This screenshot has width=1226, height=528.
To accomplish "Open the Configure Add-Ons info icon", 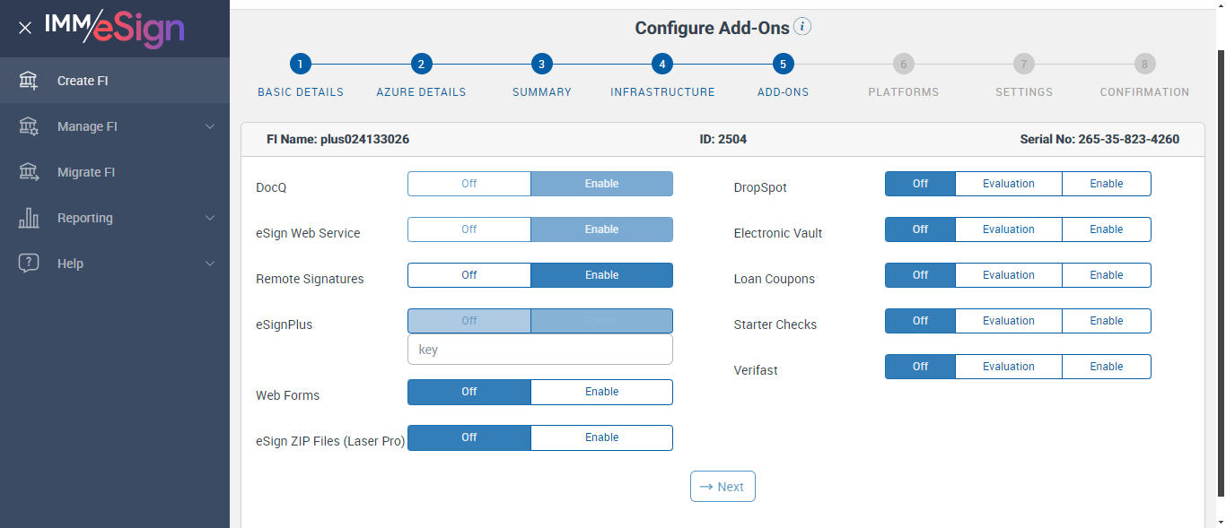I will 802,27.
